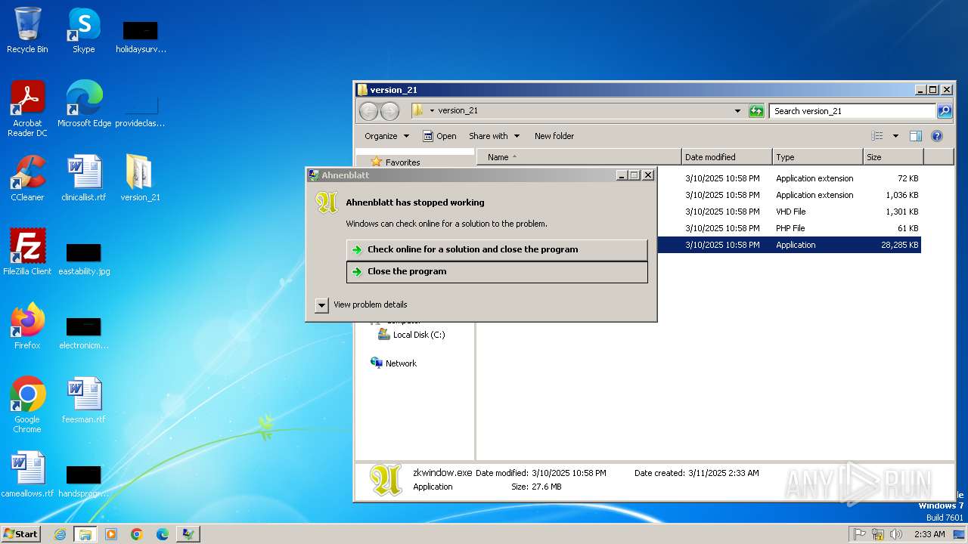Click the Explorer refresh button
The height and width of the screenshot is (544, 968).
756,111
